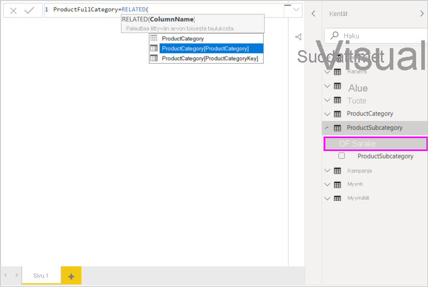Collapse the Kentät pane with the left chevron
Image resolution: width=428 pixels, height=287 pixels.
point(313,14)
